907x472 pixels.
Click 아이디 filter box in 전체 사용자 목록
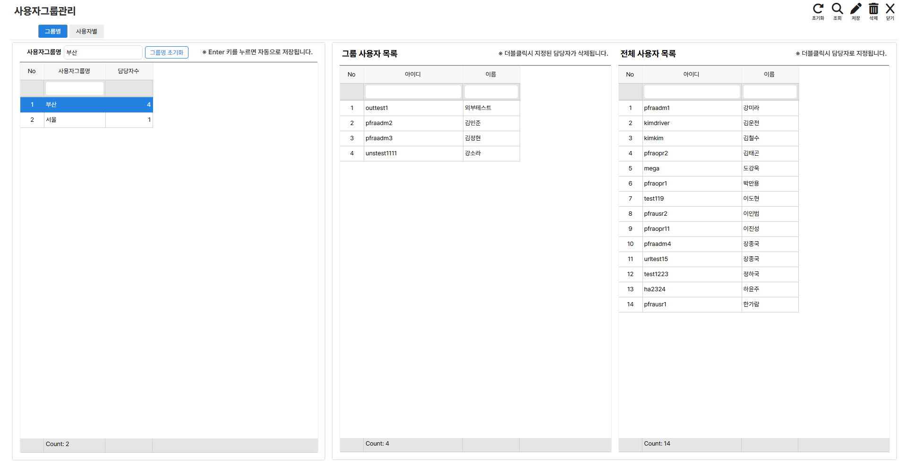692,92
